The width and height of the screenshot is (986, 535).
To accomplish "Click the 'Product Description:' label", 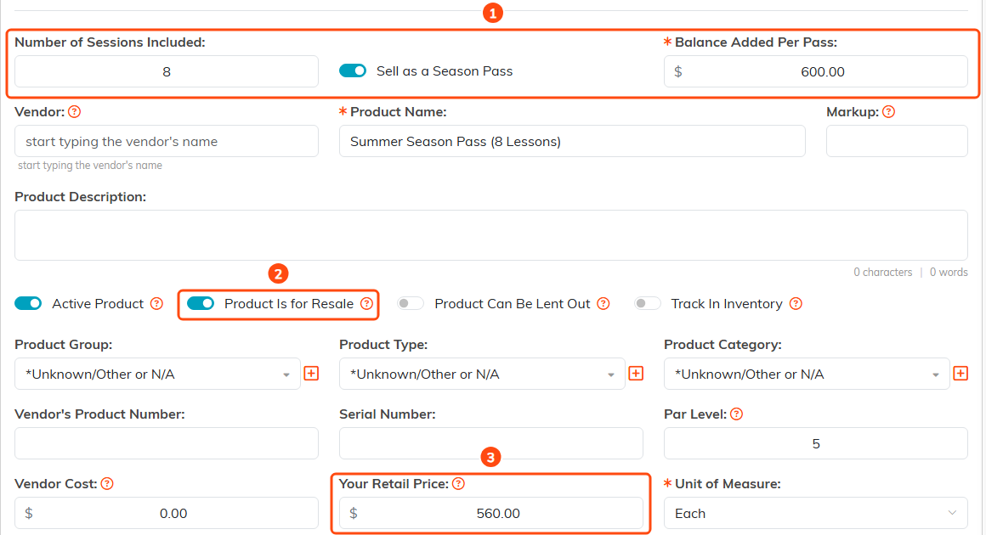I will [81, 196].
